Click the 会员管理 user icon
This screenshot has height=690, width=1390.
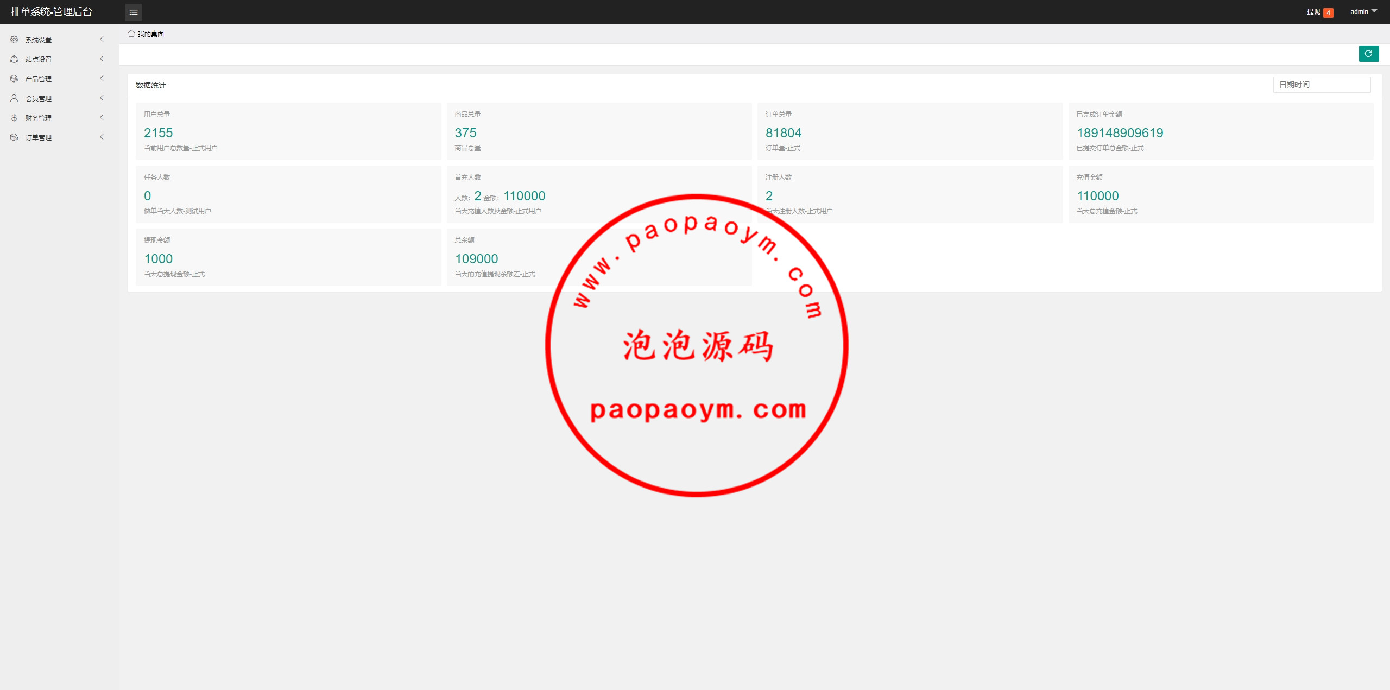pyautogui.click(x=14, y=98)
